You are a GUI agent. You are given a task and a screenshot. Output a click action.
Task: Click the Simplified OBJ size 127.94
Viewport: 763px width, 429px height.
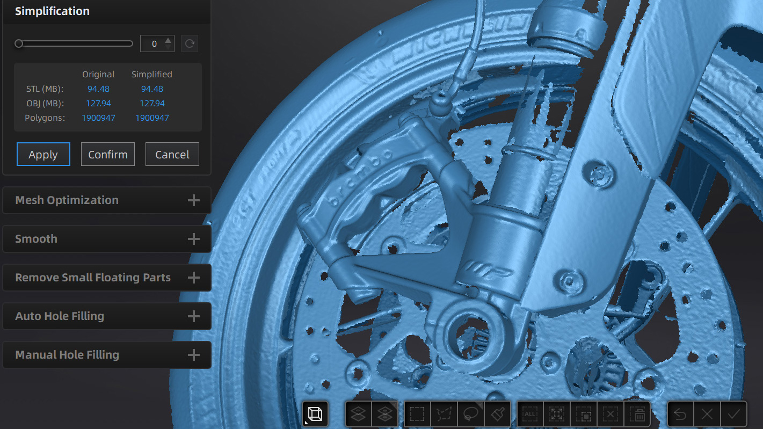(152, 103)
